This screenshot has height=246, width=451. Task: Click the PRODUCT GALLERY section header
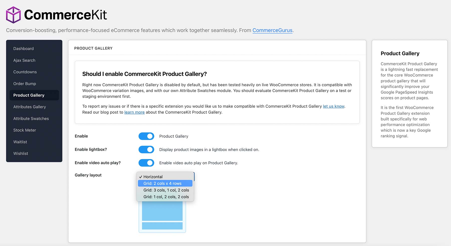(93, 48)
